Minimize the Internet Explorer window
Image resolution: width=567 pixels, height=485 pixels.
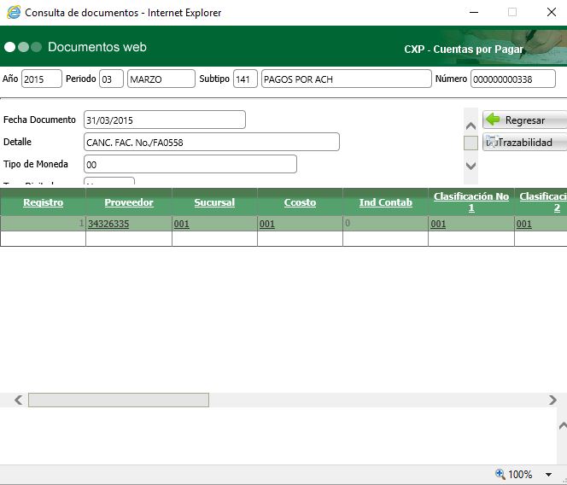click(x=474, y=12)
